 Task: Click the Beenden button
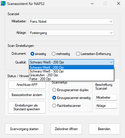point(104,129)
